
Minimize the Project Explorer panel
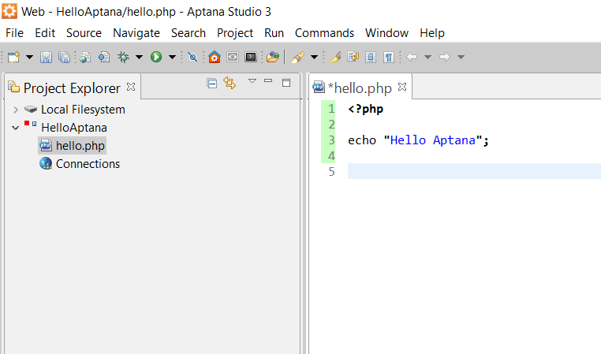point(268,81)
